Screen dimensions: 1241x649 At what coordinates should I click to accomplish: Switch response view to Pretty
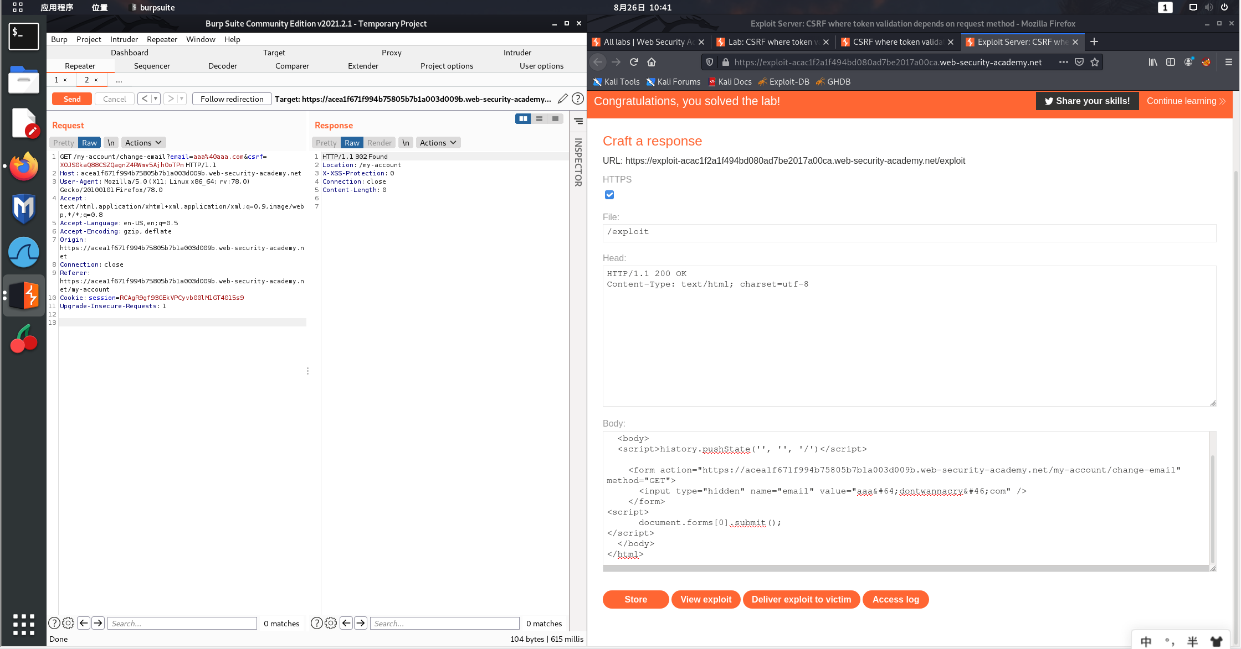click(326, 143)
